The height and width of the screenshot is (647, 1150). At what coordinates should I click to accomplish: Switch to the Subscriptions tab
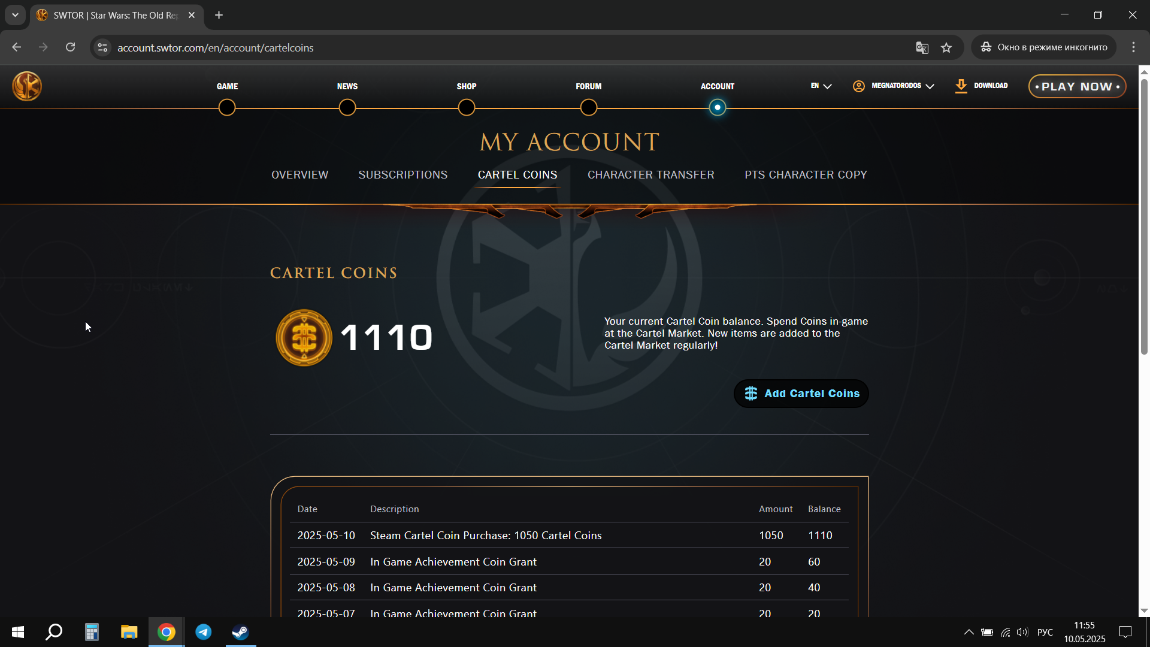pos(402,175)
